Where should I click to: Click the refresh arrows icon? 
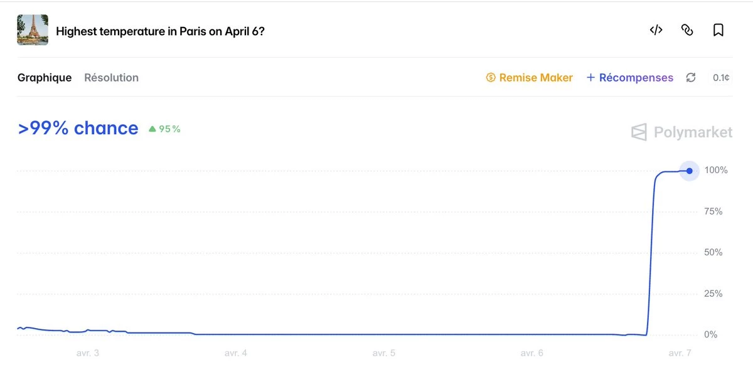tap(691, 78)
